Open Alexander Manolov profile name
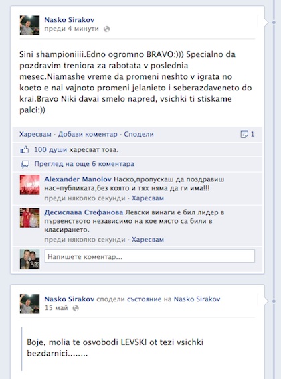This screenshot has height=379, width=281. pos(78,179)
